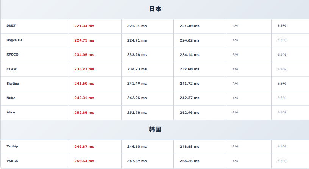Select the 233.98 ms value in RFCCO row
The width and height of the screenshot is (309, 169).
point(137,55)
